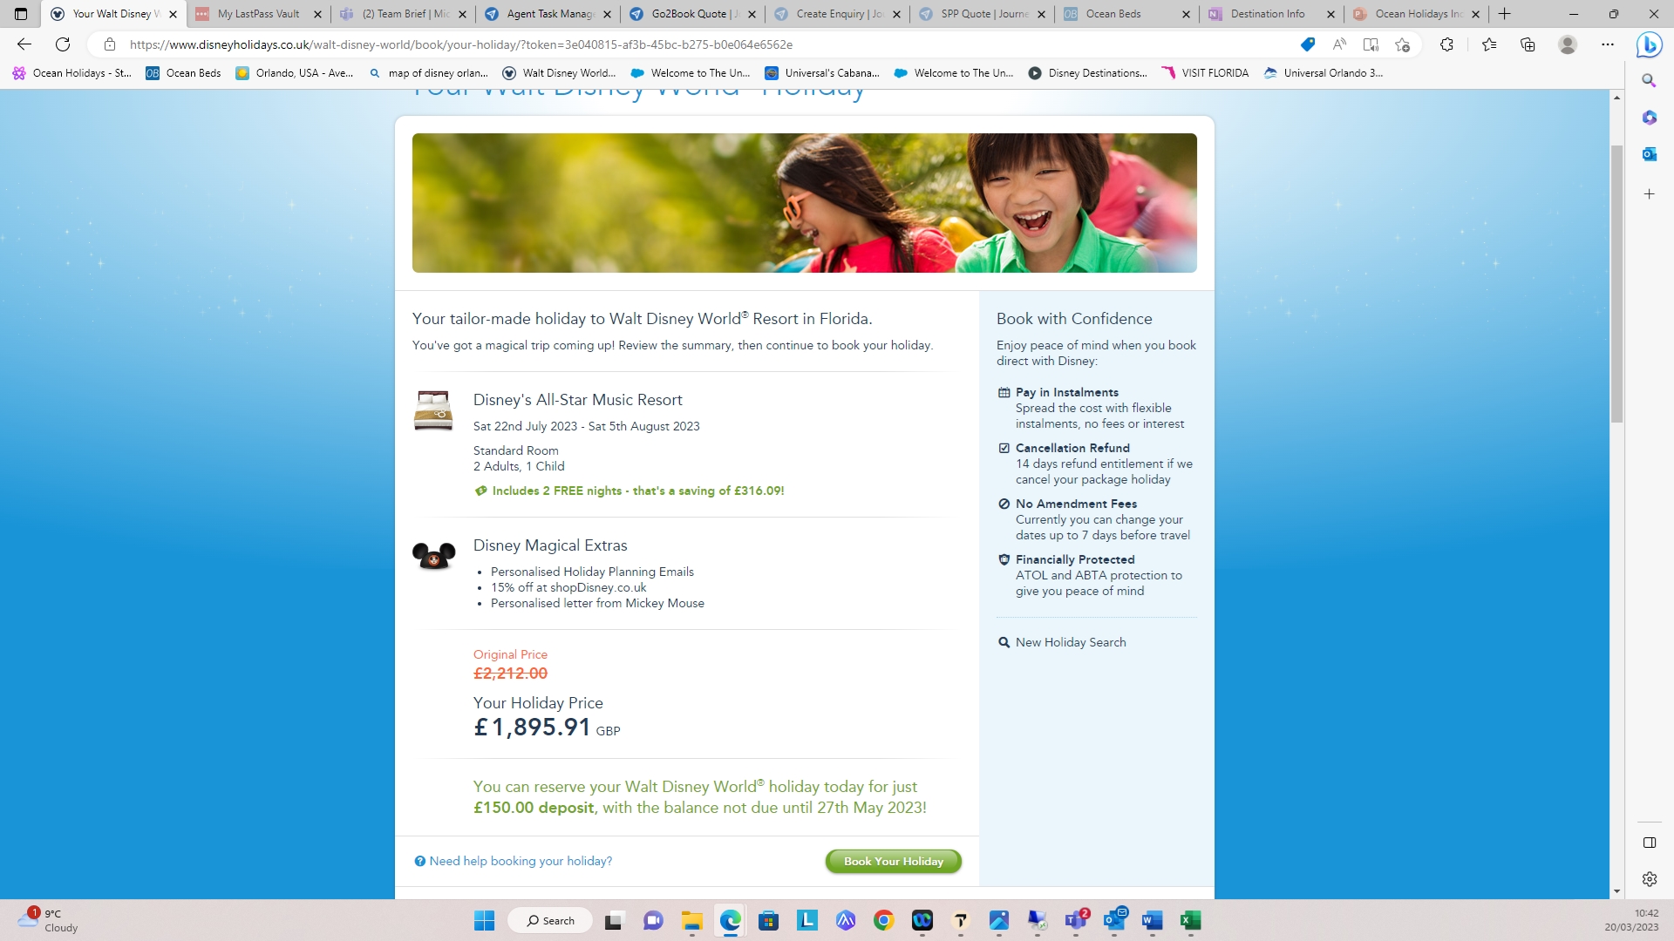Click the Book Your Holiday button
The image size is (1674, 941).
tap(893, 861)
